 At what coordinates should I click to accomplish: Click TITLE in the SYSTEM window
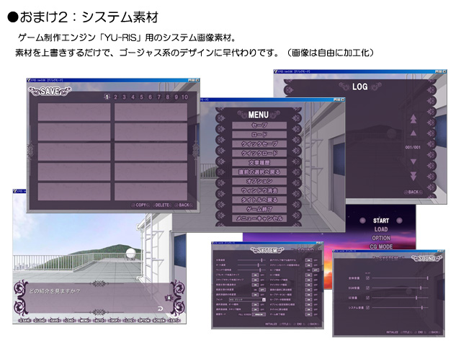tap(285, 324)
